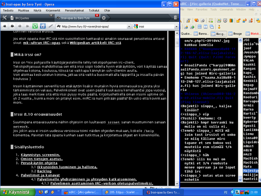This screenshot has height=196, width=261.
Task: Reload the page with green refresh icon
Action: tap(35, 26)
